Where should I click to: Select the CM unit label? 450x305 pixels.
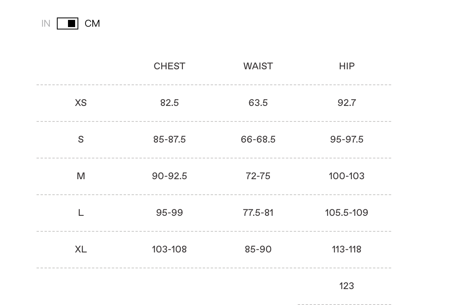click(92, 23)
